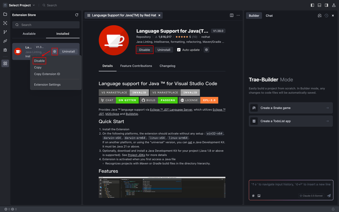Open Extension Settings from context menu
Viewport: 339px width, 212px height.
click(47, 85)
